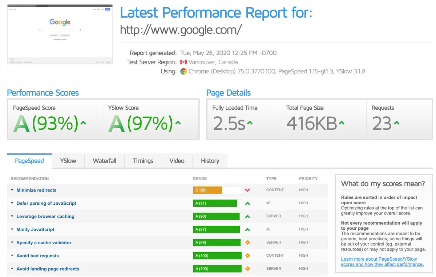
Task: Open the Minimize redirects link
Action: 36,190
